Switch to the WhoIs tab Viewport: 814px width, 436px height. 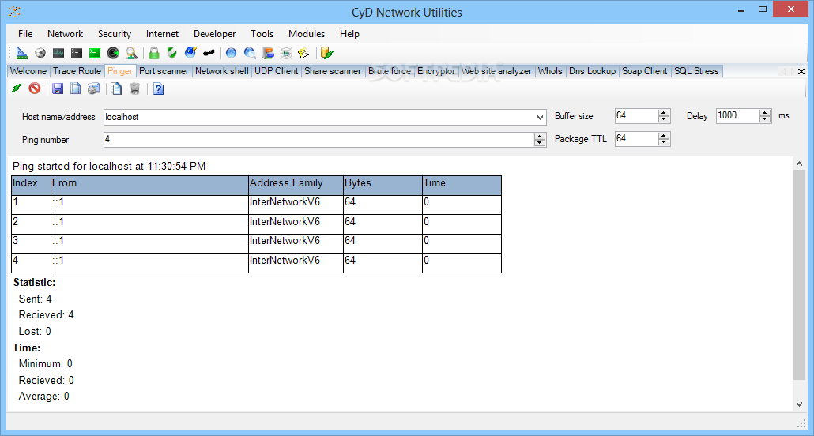point(550,71)
